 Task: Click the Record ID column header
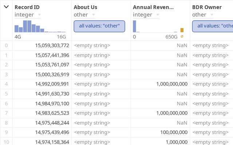point(27,7)
